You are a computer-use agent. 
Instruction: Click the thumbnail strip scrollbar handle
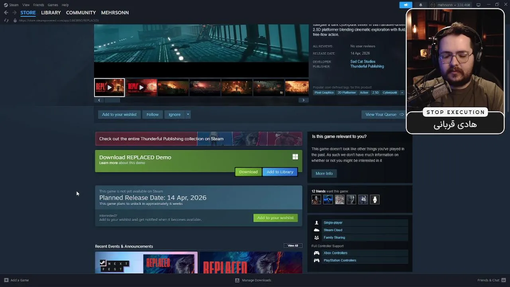(x=112, y=100)
